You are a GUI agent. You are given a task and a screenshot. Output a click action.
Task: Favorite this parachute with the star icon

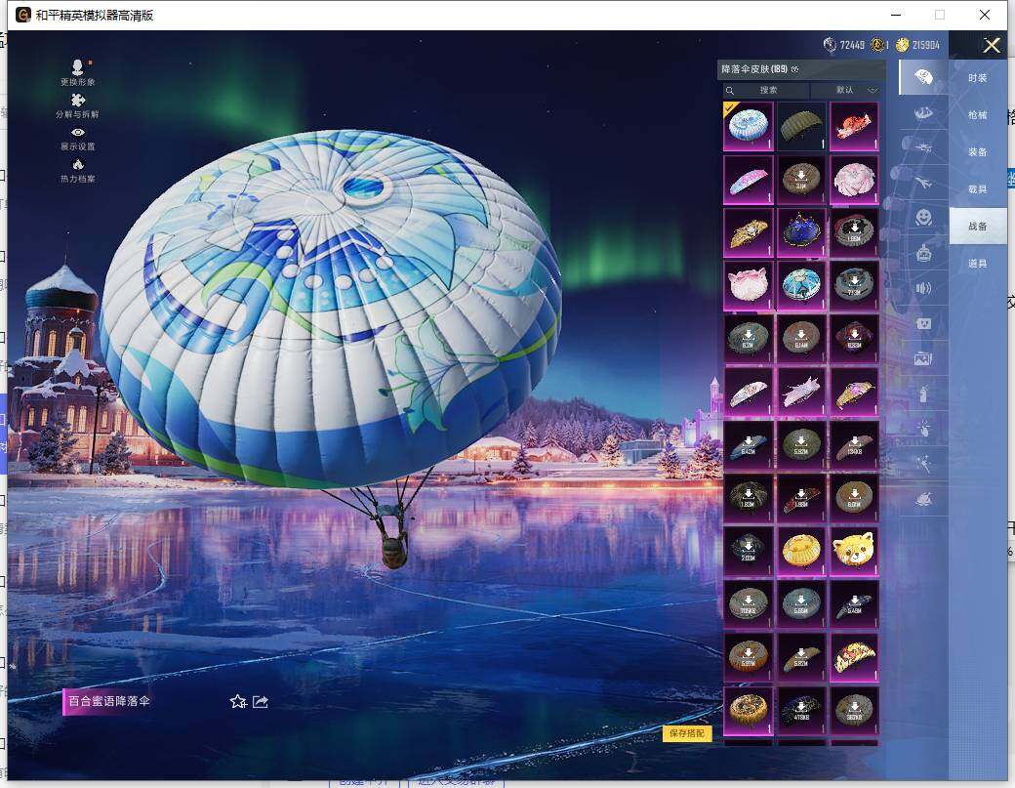tap(238, 701)
